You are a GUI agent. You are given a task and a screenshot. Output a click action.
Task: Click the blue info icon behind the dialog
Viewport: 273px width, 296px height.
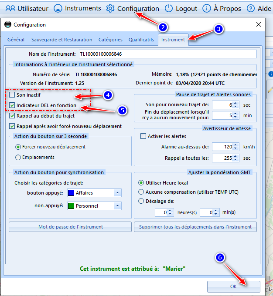[271, 74]
